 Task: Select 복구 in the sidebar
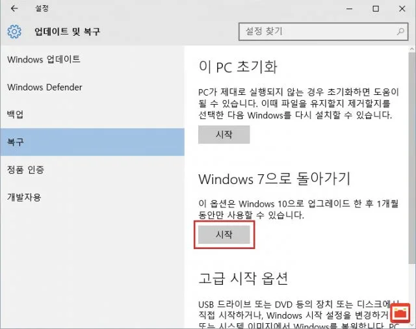[x=92, y=142]
